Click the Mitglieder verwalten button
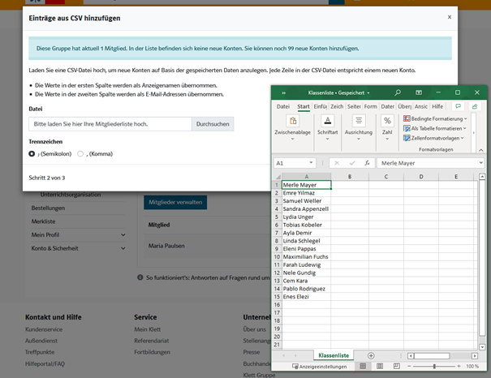The image size is (491, 378). point(174,202)
